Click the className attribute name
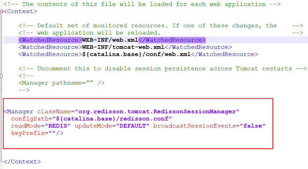The width and height of the screenshot is (308, 169). point(54,111)
